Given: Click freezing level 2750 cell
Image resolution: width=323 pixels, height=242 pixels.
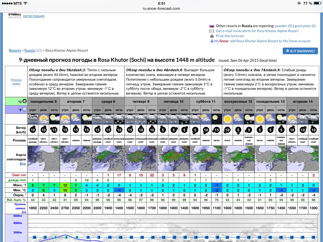Looking at the screenshot, I should point(65,208).
